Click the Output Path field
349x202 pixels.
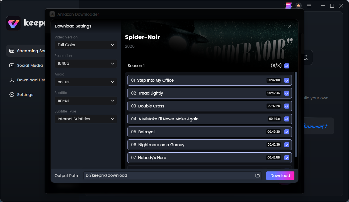[x=172, y=176]
